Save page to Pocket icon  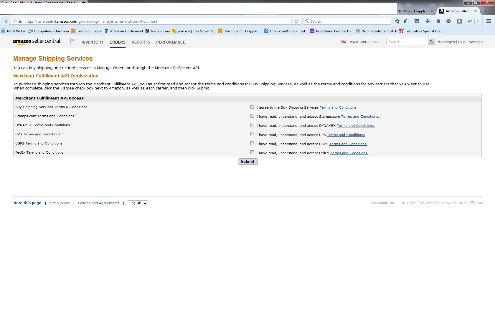click(x=417, y=21)
